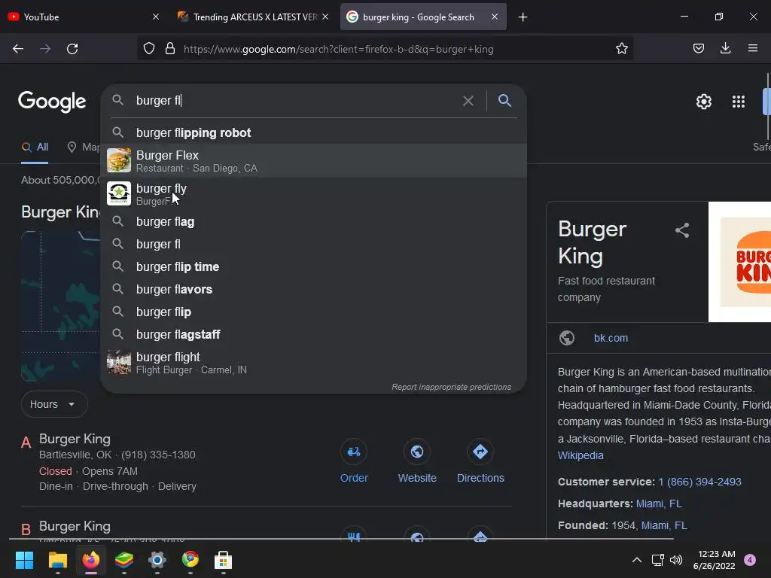Click the forward navigation arrow

(45, 49)
